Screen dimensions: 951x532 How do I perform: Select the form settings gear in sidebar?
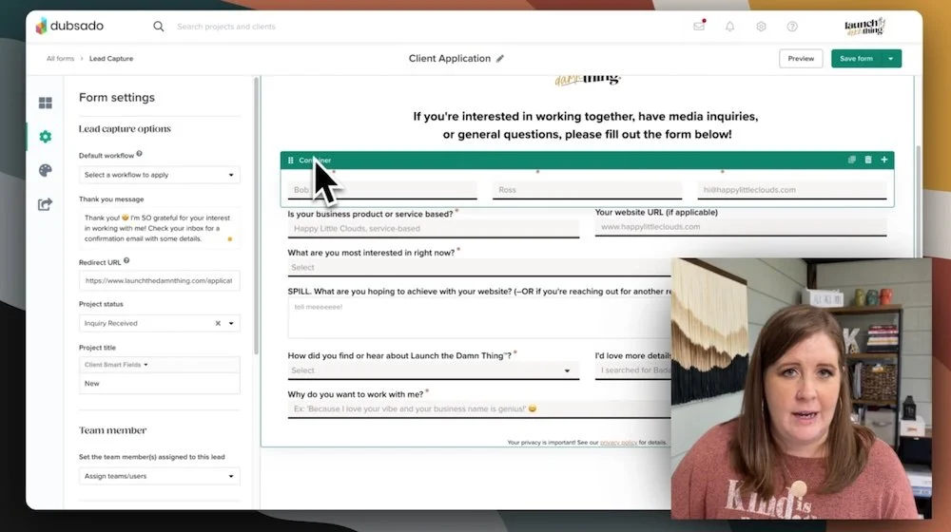point(46,137)
